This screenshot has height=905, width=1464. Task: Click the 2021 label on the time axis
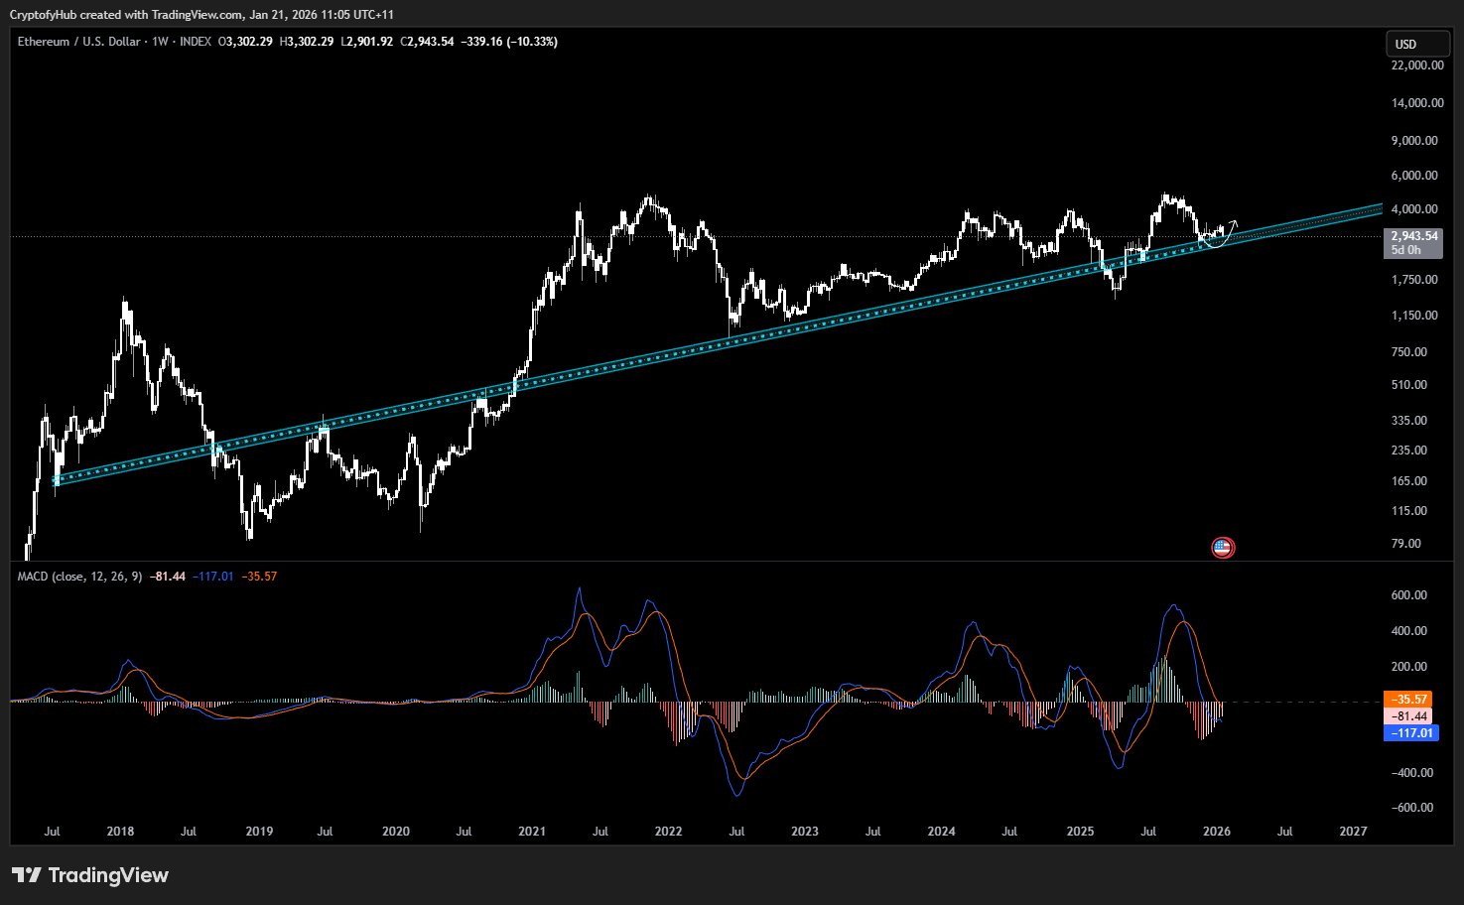tap(532, 832)
